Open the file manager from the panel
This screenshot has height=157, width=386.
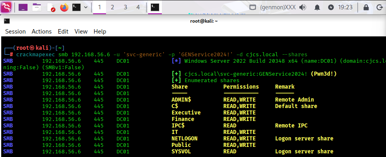tap(37, 7)
